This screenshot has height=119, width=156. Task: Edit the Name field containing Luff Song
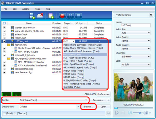[x=136, y=25]
